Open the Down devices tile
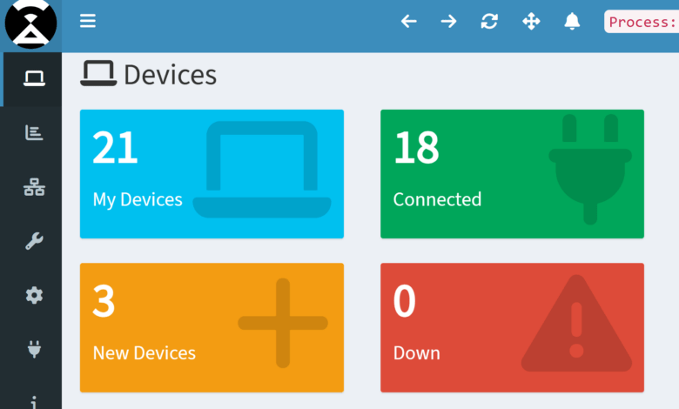Viewport: 679px width, 409px height. pos(512,327)
